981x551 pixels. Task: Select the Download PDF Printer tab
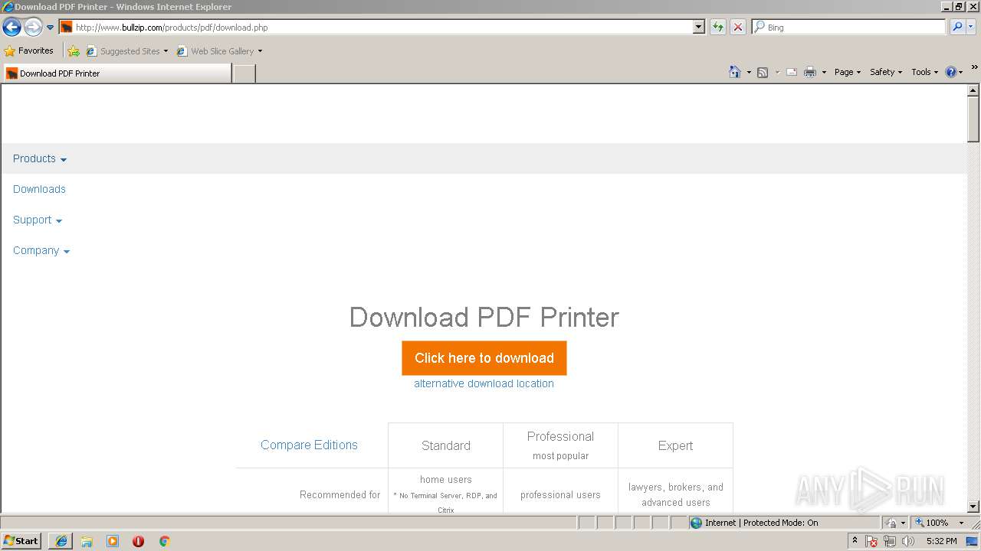(116, 73)
